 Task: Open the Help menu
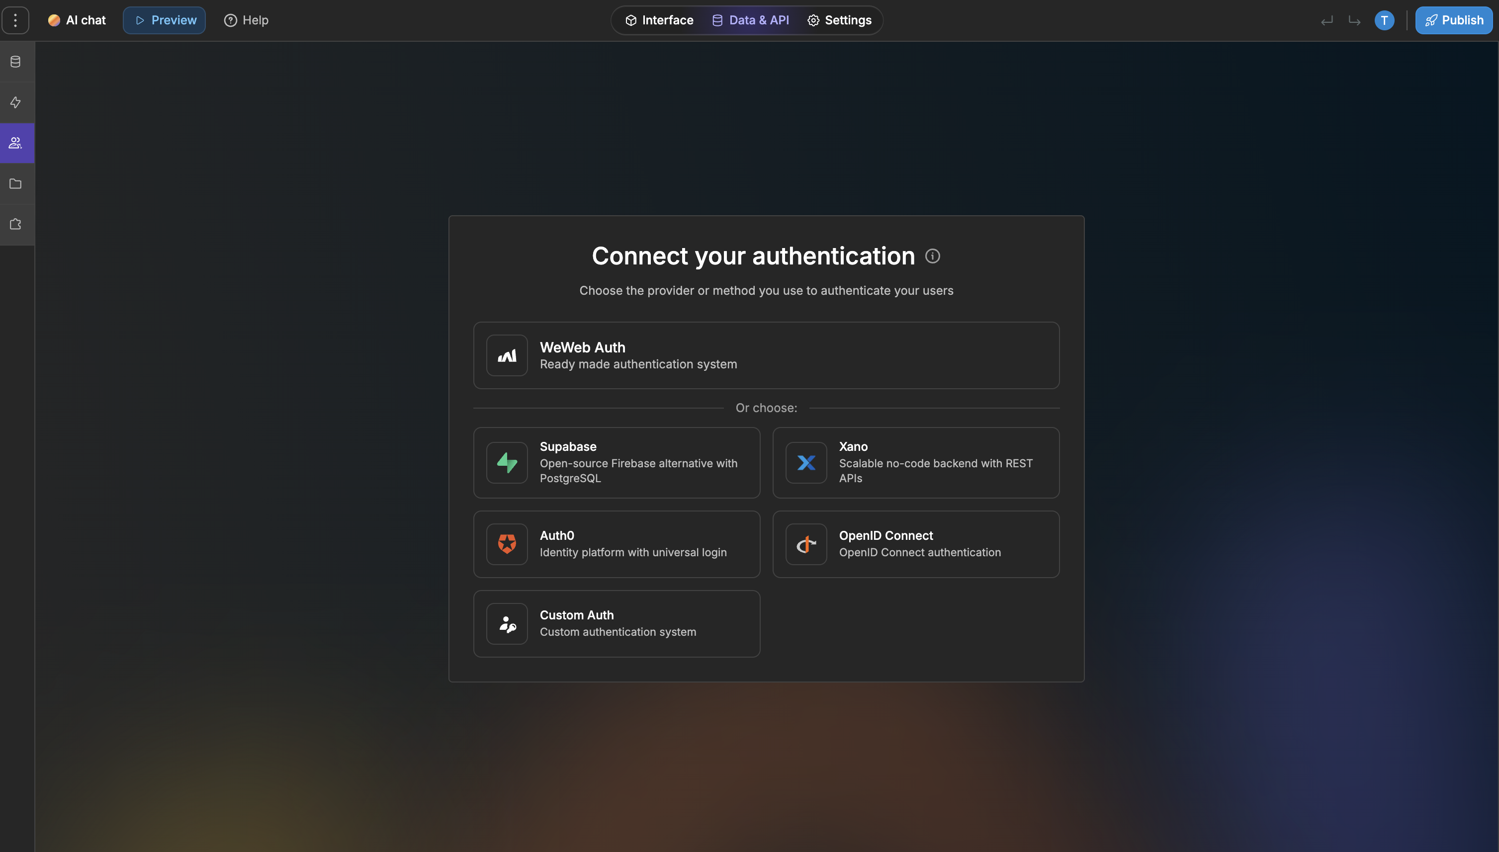pyautogui.click(x=246, y=20)
